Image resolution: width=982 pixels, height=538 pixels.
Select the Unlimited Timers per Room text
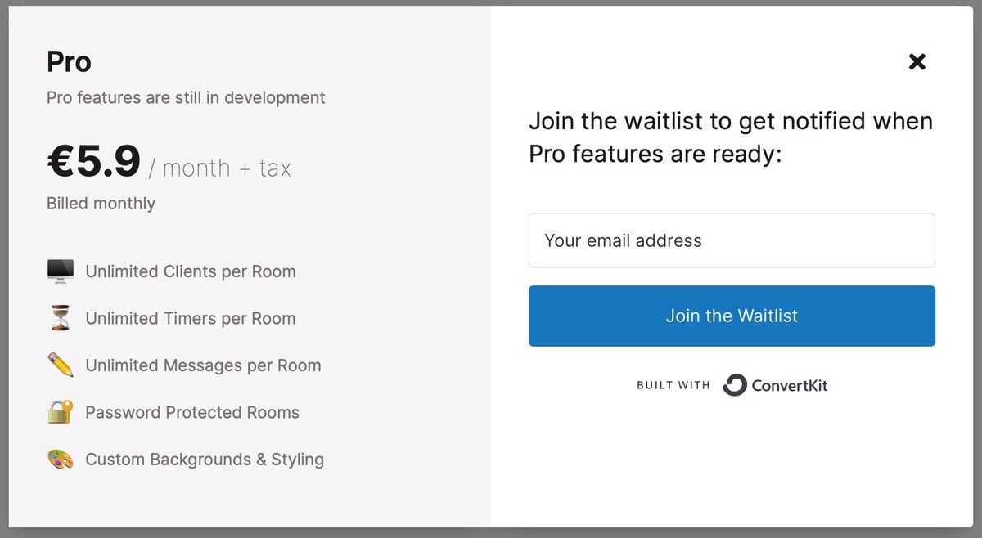(191, 319)
